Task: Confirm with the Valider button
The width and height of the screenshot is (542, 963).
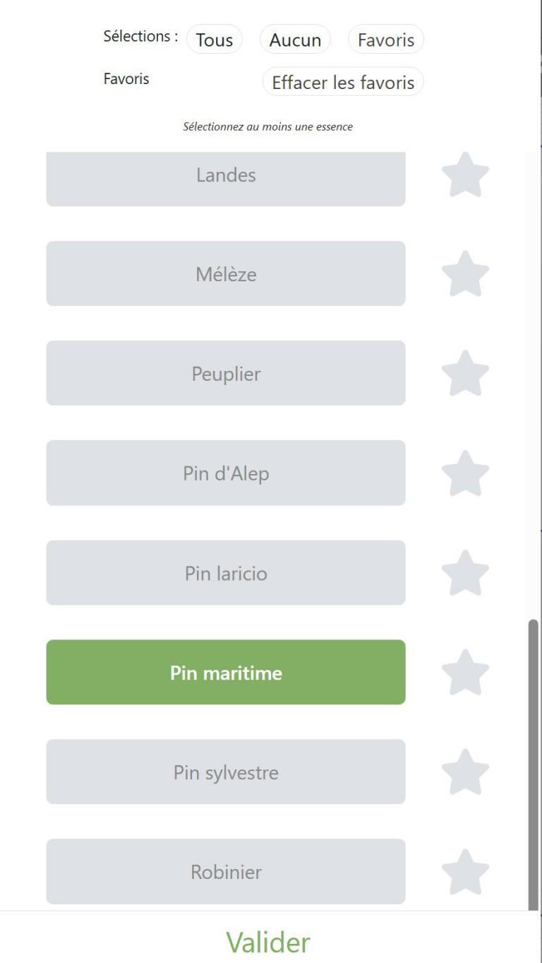Action: (x=267, y=942)
